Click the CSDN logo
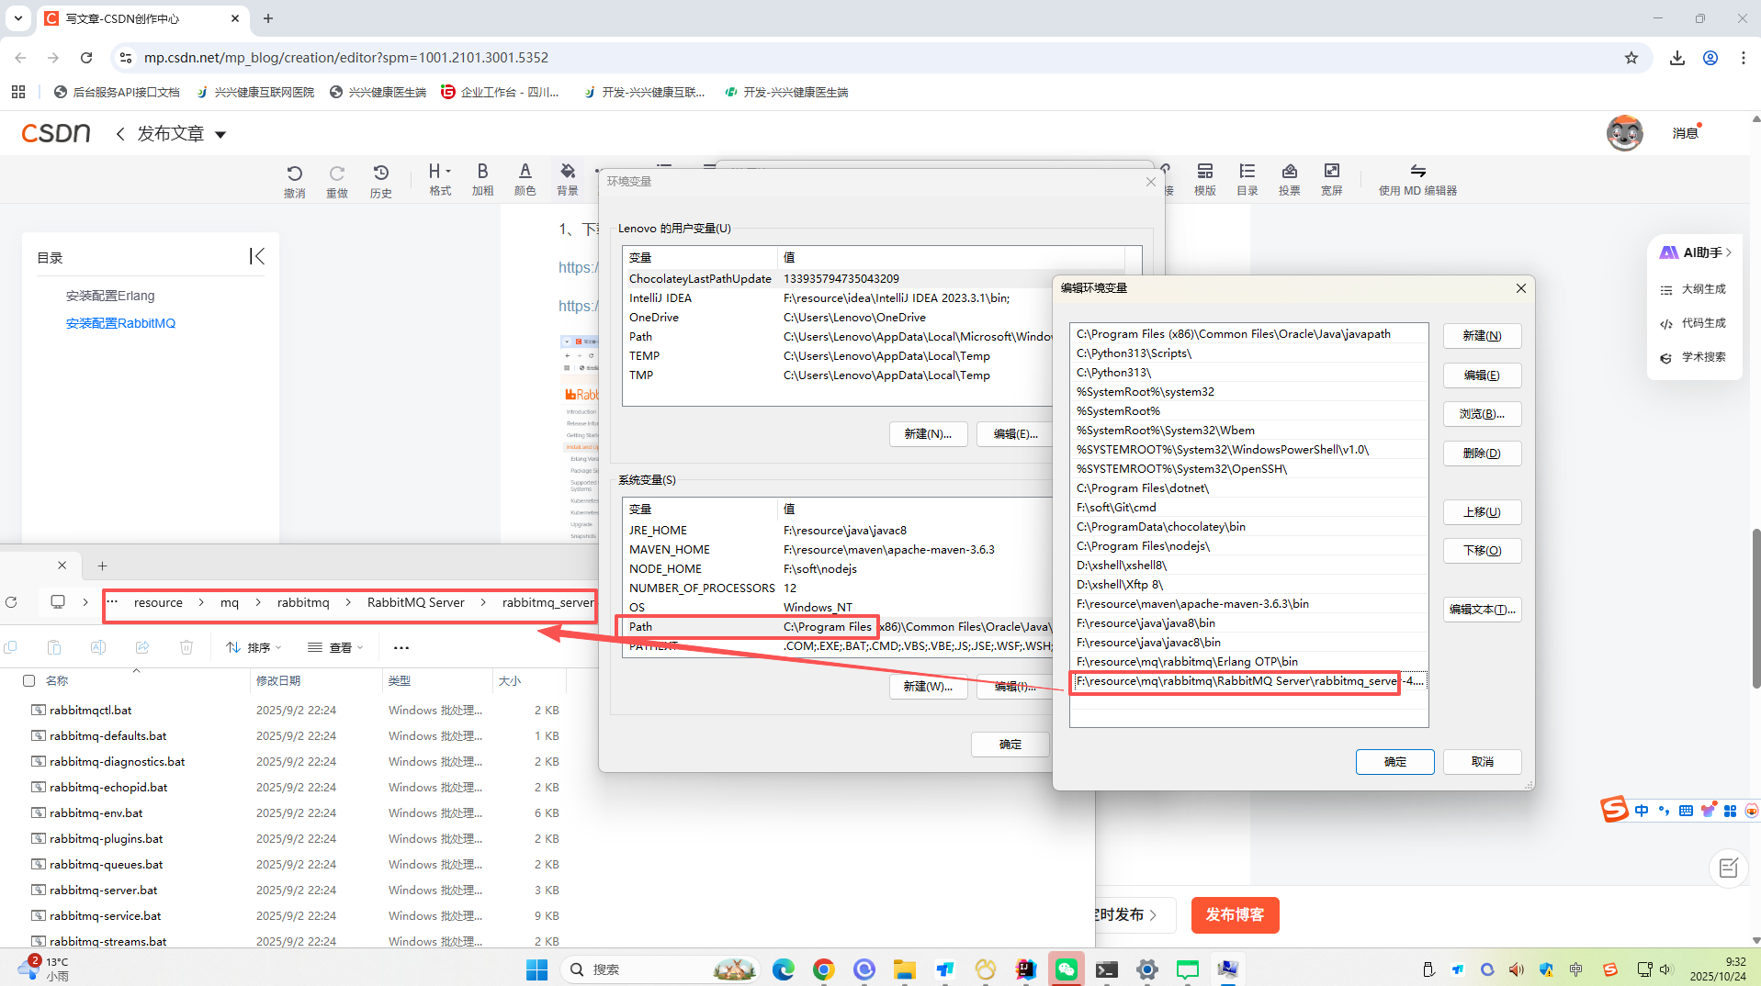The height and width of the screenshot is (986, 1761). pos(56,133)
